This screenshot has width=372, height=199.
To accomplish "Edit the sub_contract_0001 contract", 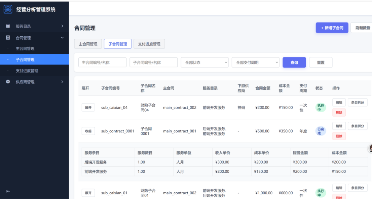I will click(339, 126).
